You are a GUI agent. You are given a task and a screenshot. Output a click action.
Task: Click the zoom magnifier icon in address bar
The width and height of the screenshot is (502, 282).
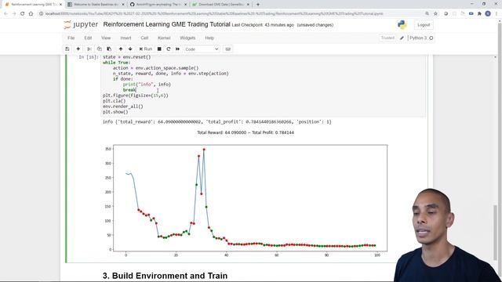click(427, 14)
